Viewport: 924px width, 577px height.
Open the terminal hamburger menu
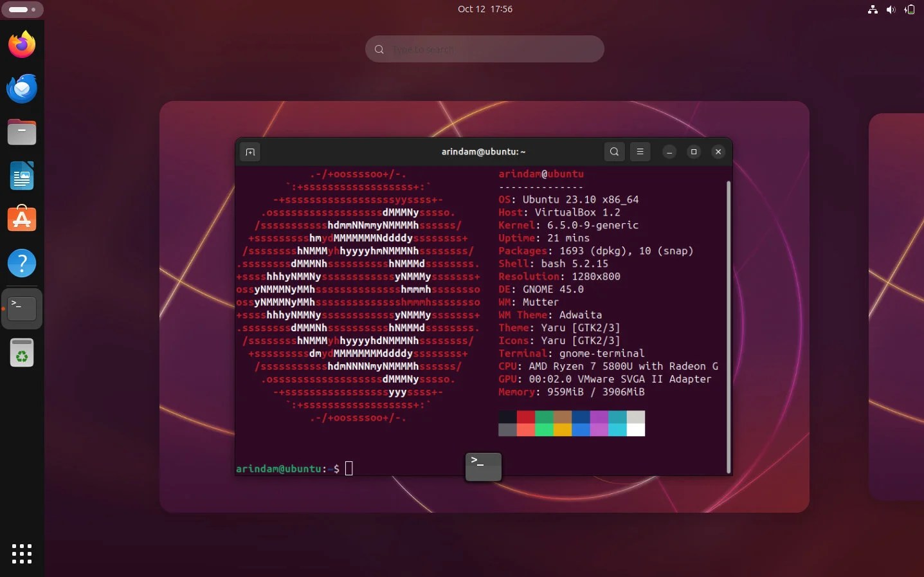[640, 152]
